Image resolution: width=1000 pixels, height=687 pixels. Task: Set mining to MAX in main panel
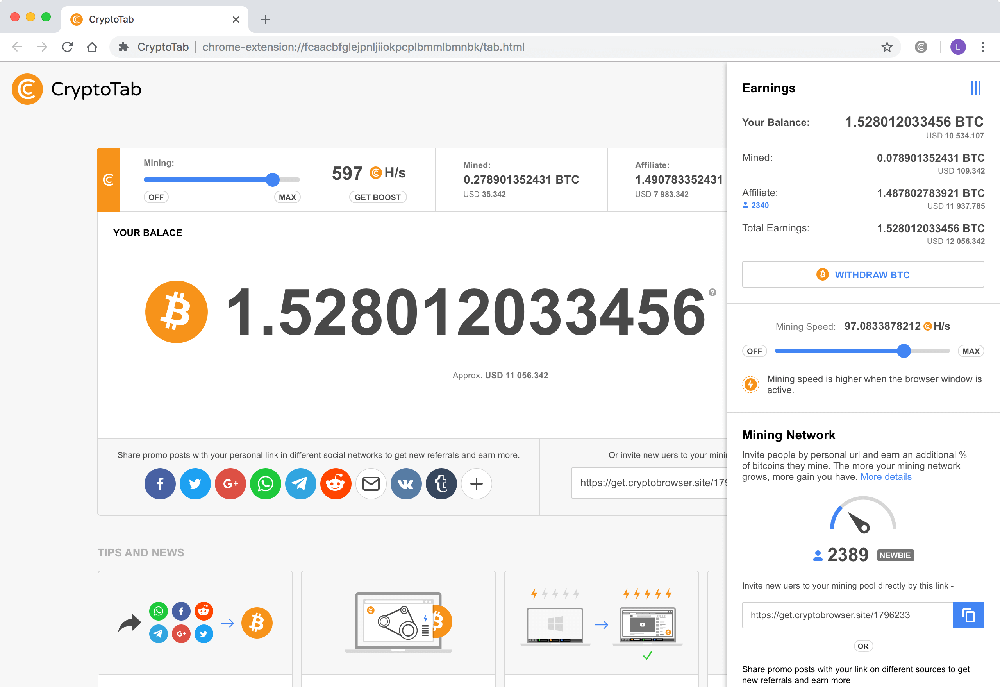[287, 197]
